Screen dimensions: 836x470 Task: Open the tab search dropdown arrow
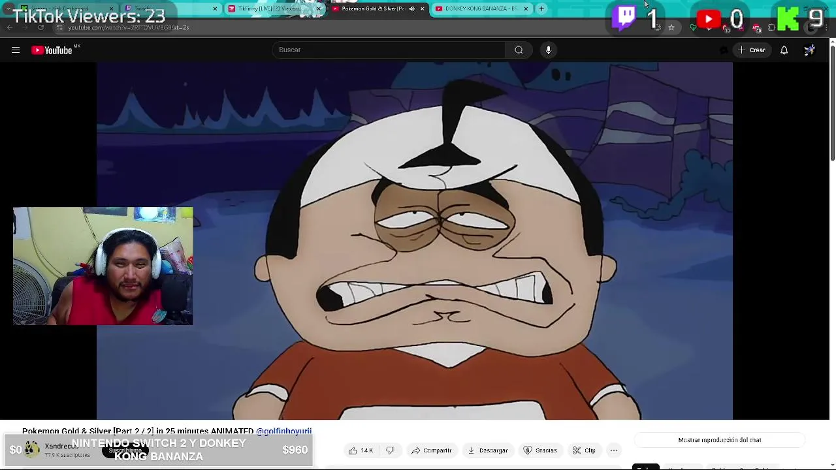coord(8,8)
